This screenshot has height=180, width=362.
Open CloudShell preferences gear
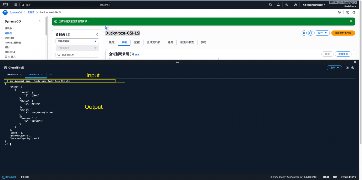pyautogui.click(x=353, y=68)
